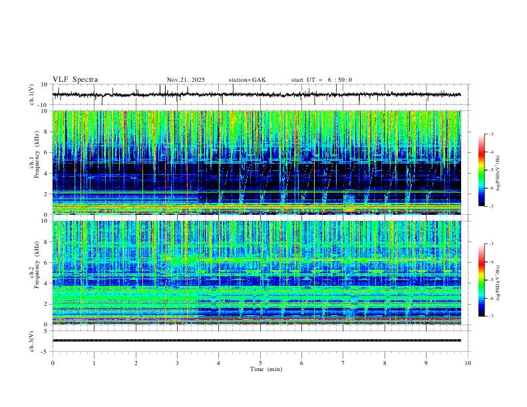527x407 pixels.
Task: Click the time axis tick label "6"
Action: 302,363
